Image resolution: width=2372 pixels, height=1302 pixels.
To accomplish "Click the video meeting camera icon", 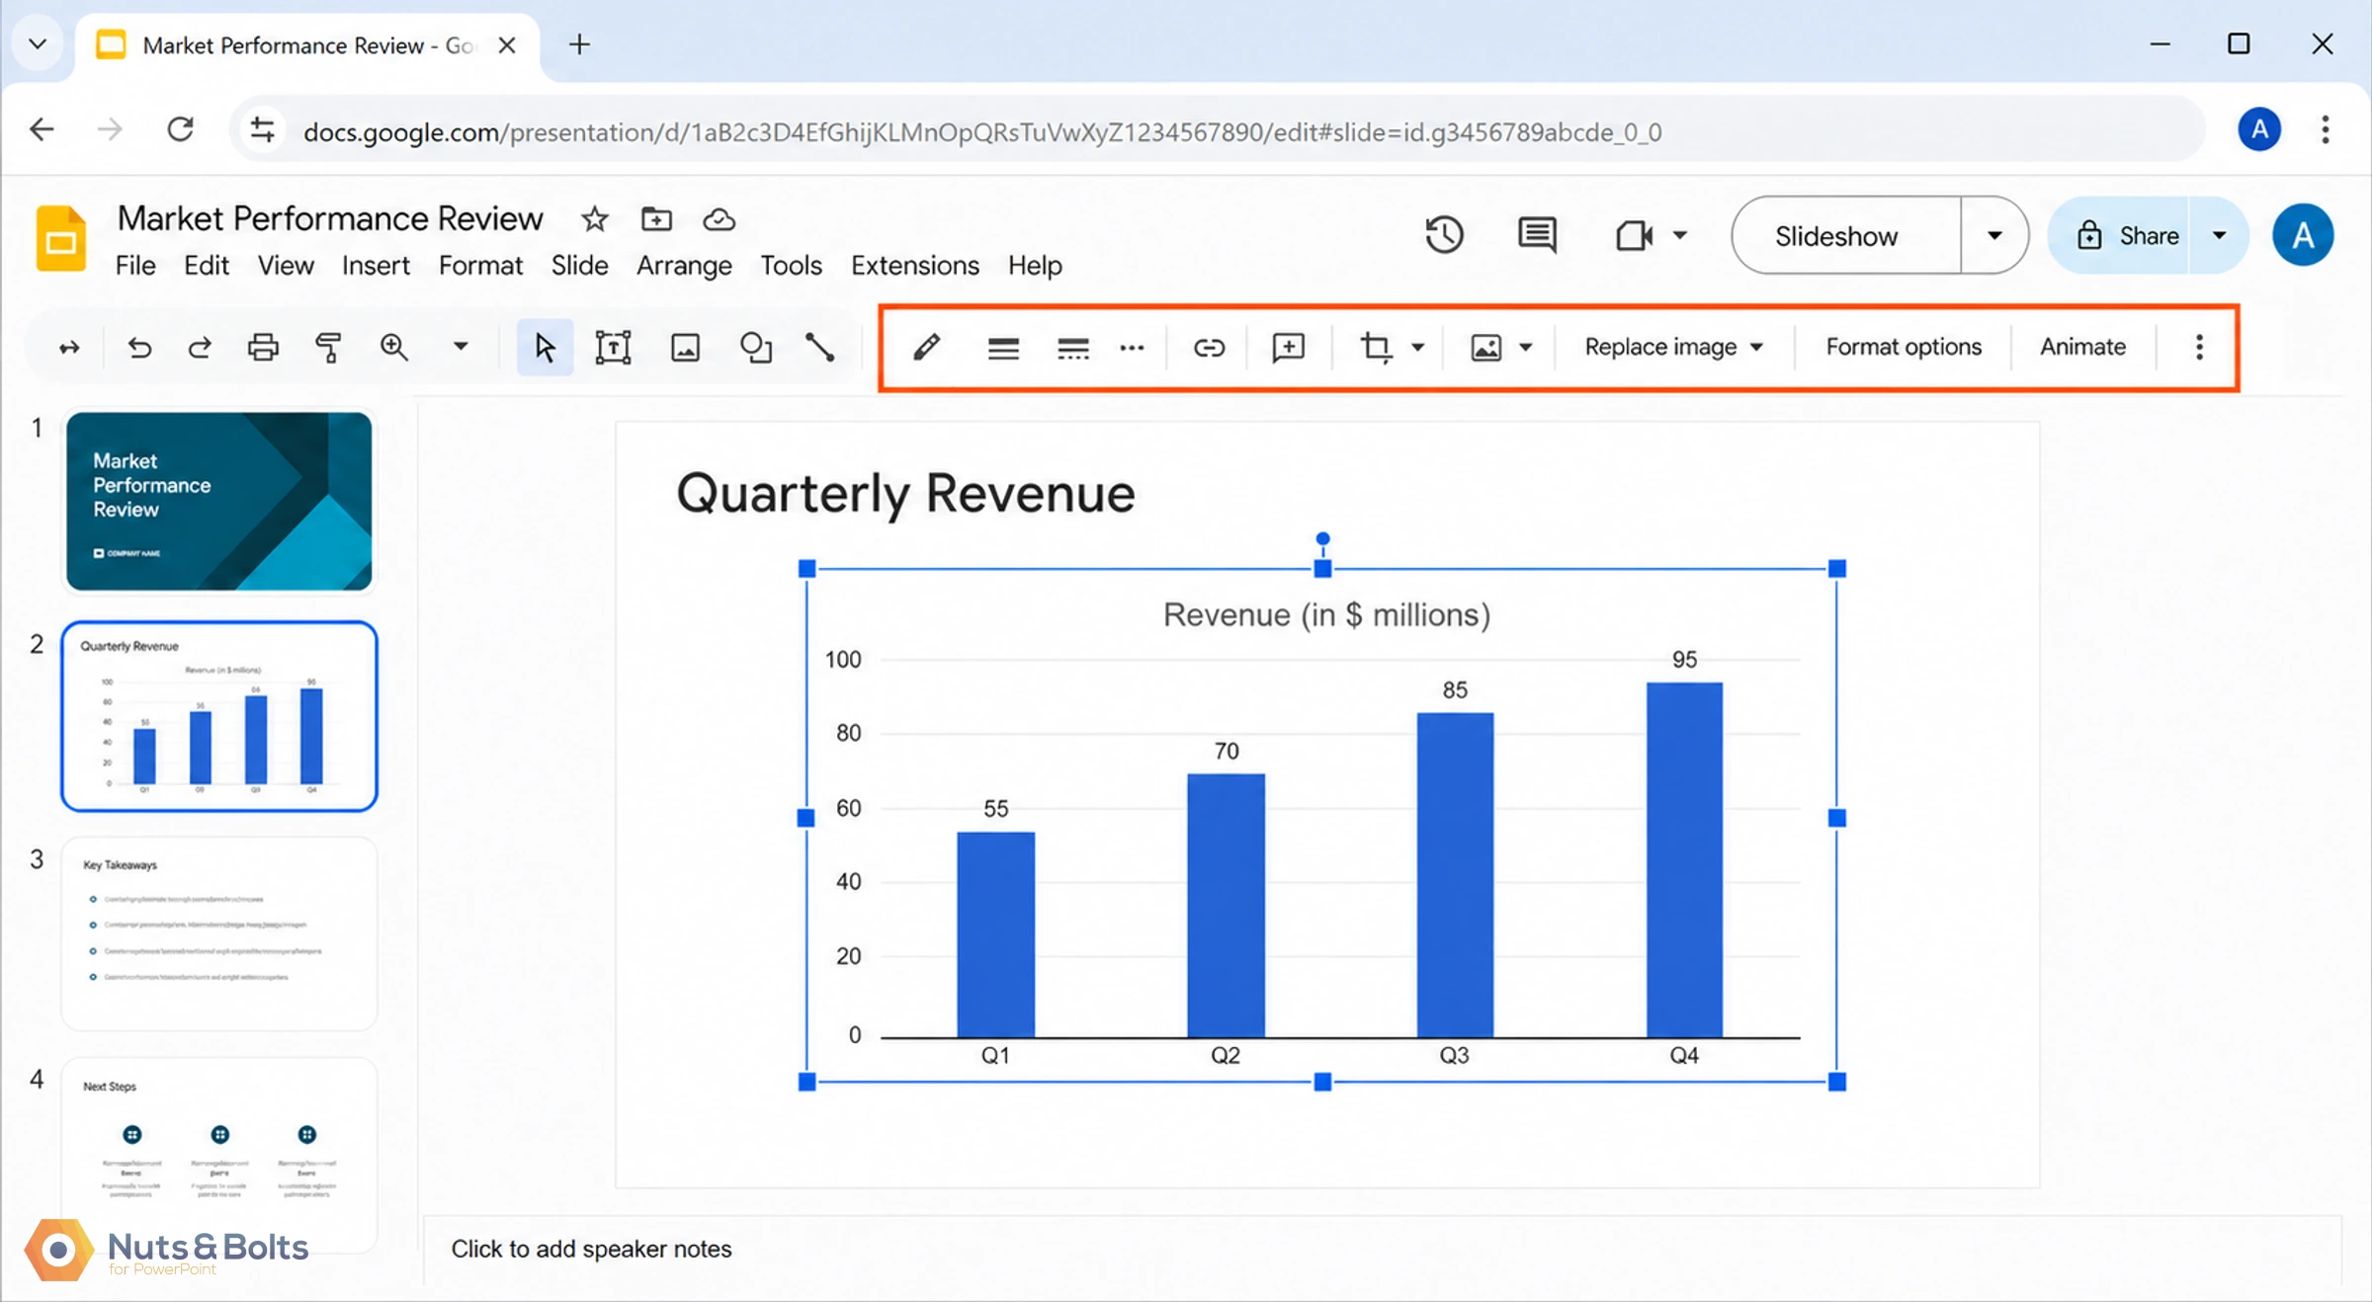I will pos(1634,236).
